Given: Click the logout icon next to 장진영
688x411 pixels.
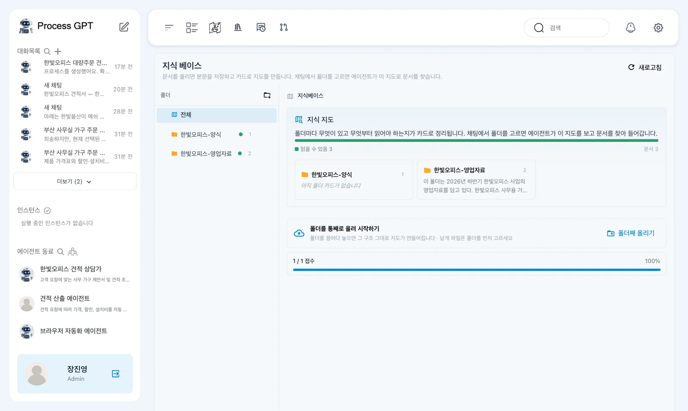Looking at the screenshot, I should point(116,374).
